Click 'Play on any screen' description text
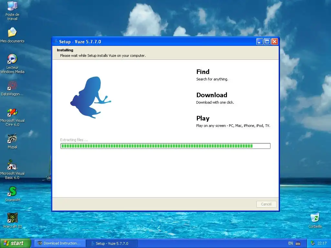This screenshot has width=331, height=248. (233, 126)
